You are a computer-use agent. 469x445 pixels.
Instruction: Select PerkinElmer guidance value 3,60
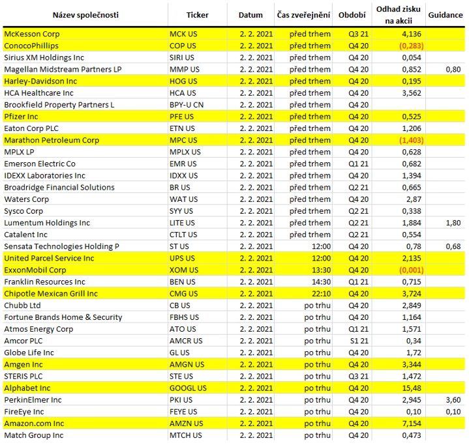tap(453, 400)
